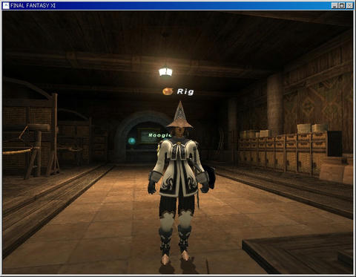Click the FINAL FANTASY XI window title icon
356x277 pixels.
tap(6, 5)
